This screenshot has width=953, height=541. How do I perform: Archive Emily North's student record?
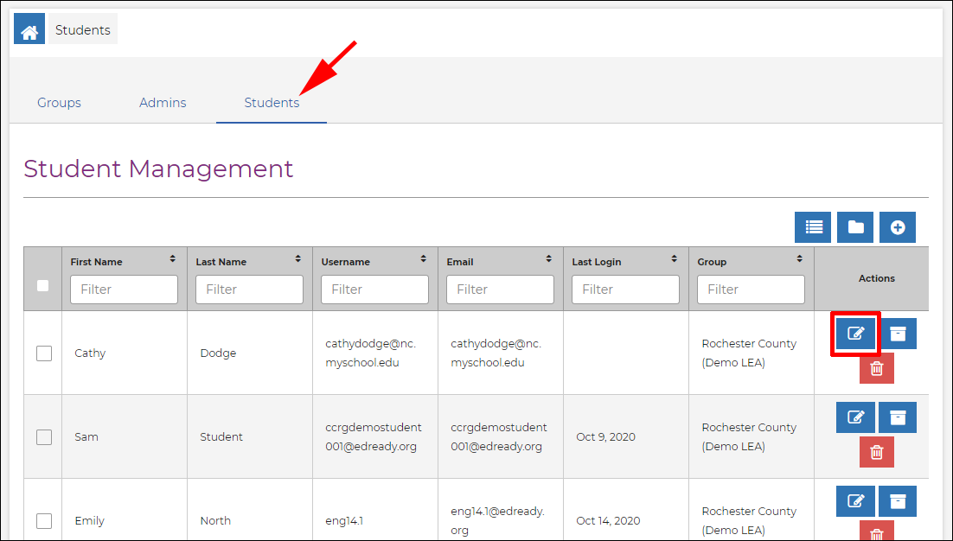(x=898, y=501)
